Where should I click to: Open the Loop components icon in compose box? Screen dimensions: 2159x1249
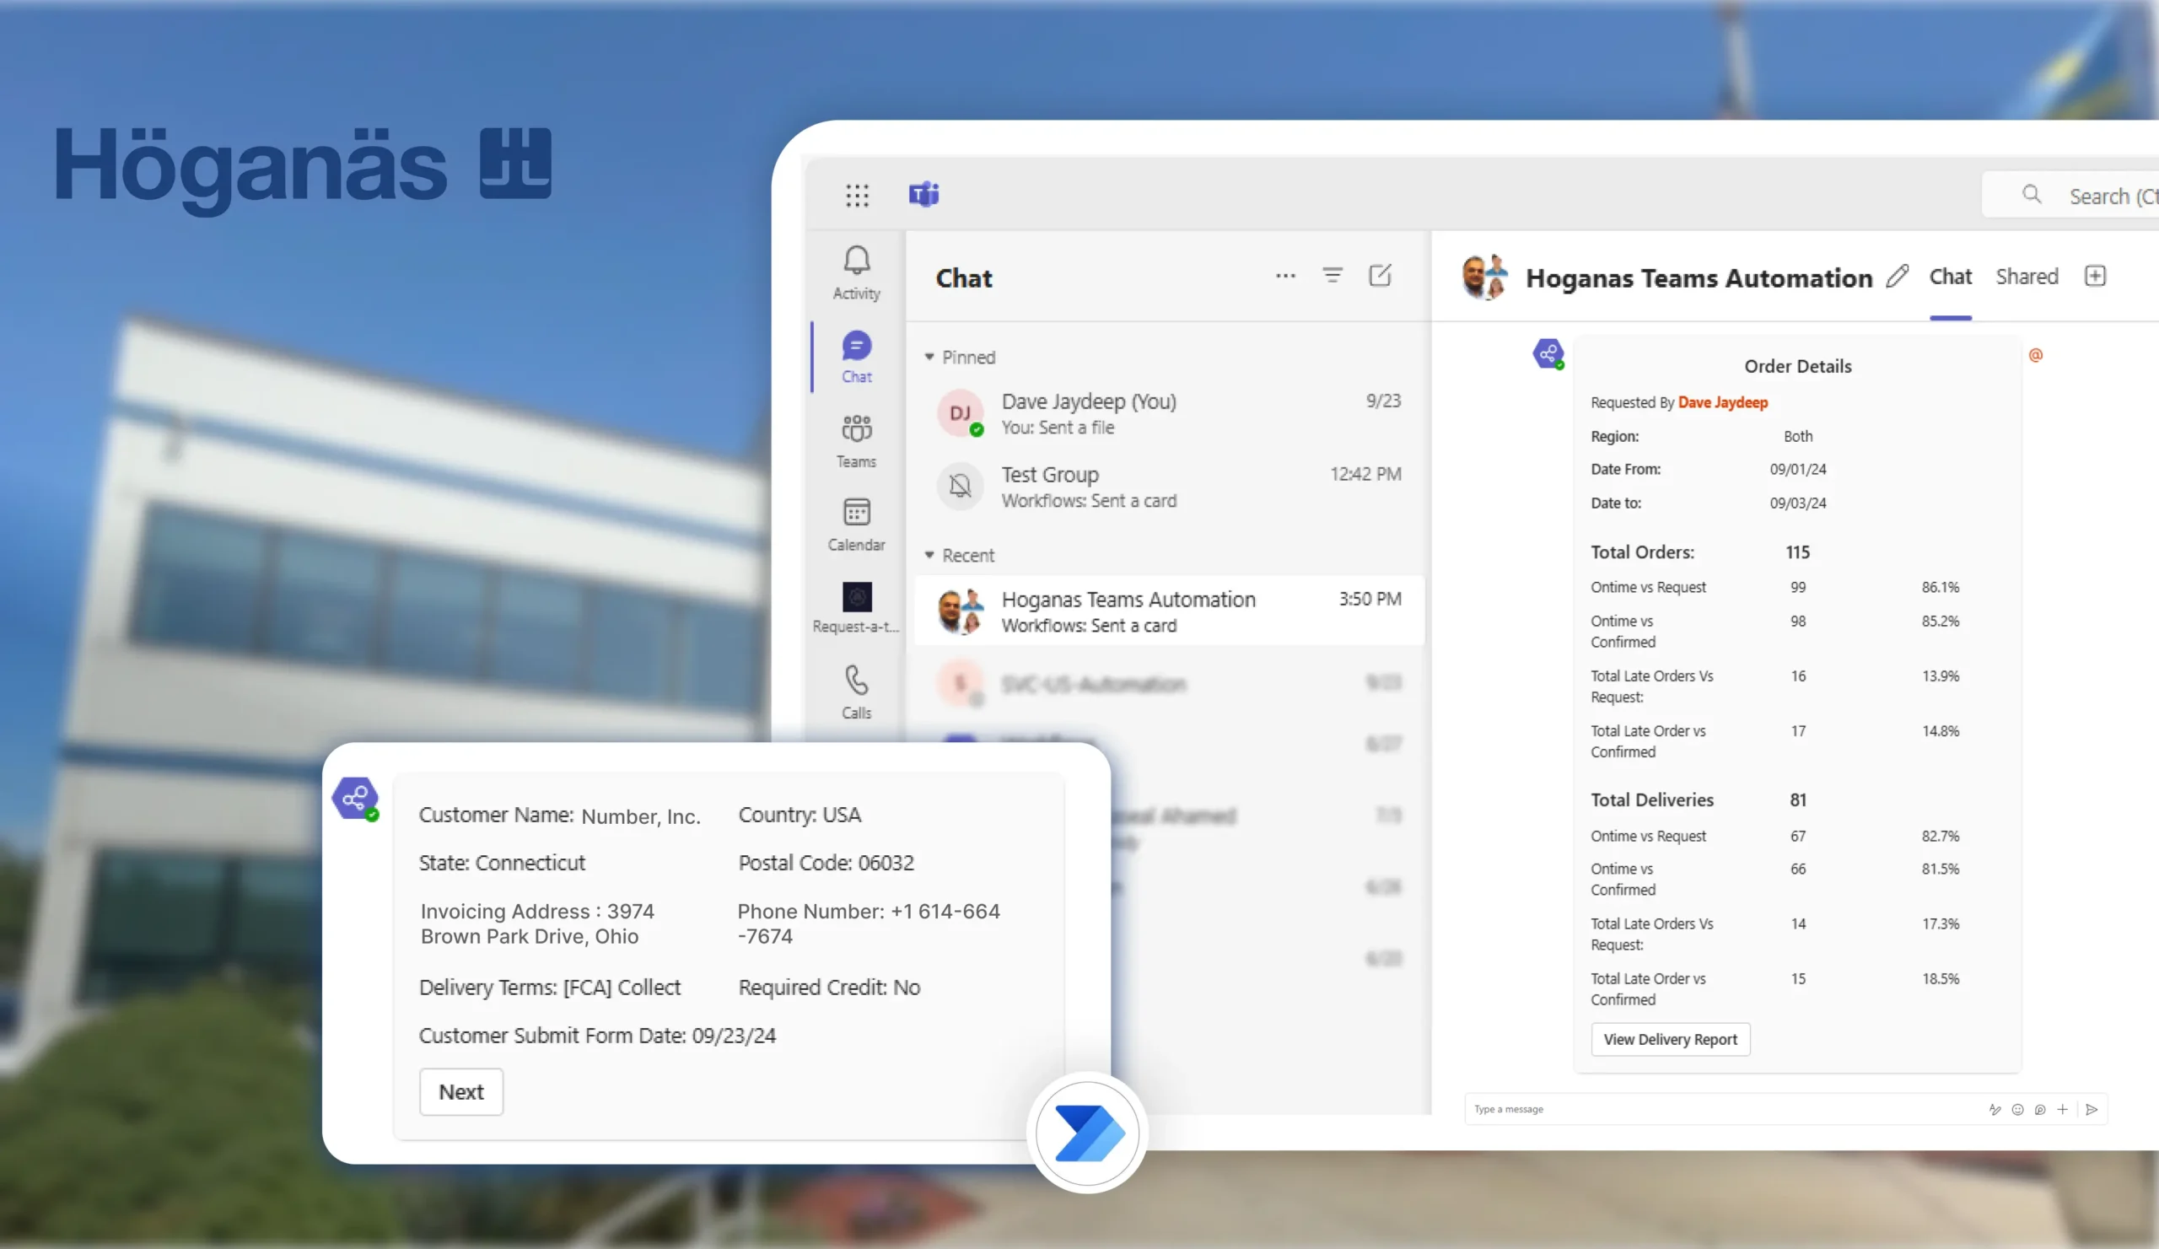click(2040, 1109)
